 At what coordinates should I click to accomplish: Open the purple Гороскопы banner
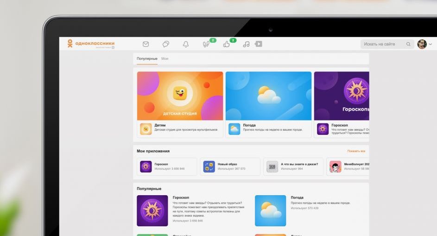[x=342, y=96]
